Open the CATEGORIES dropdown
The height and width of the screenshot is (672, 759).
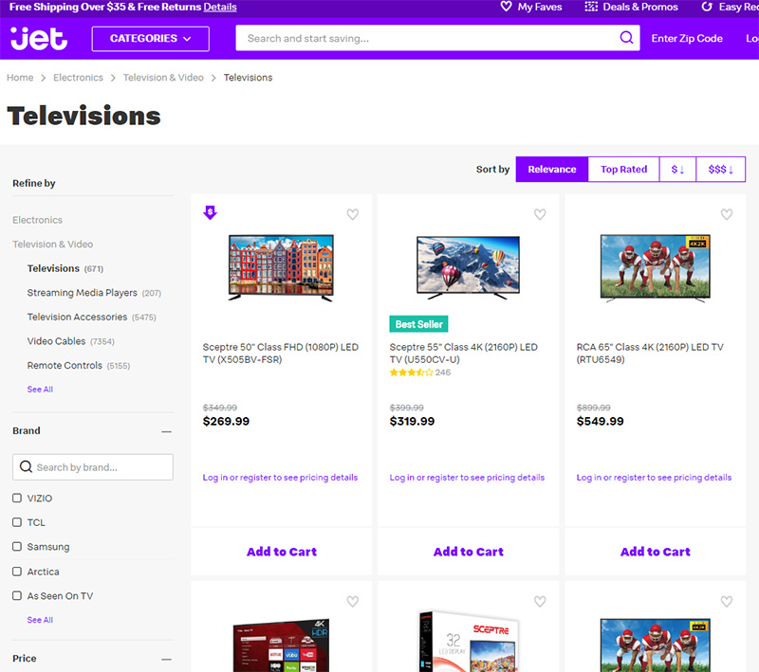click(x=151, y=39)
